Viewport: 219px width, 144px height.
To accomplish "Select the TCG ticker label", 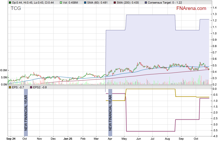I will pos(16,8).
